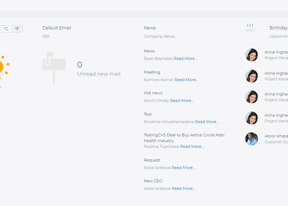Read more of Ryan Reynolds news
This screenshot has width=288, height=206.
click(185, 58)
